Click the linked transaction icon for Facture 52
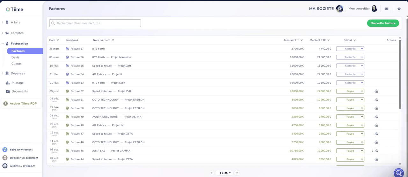 [x=376, y=91]
